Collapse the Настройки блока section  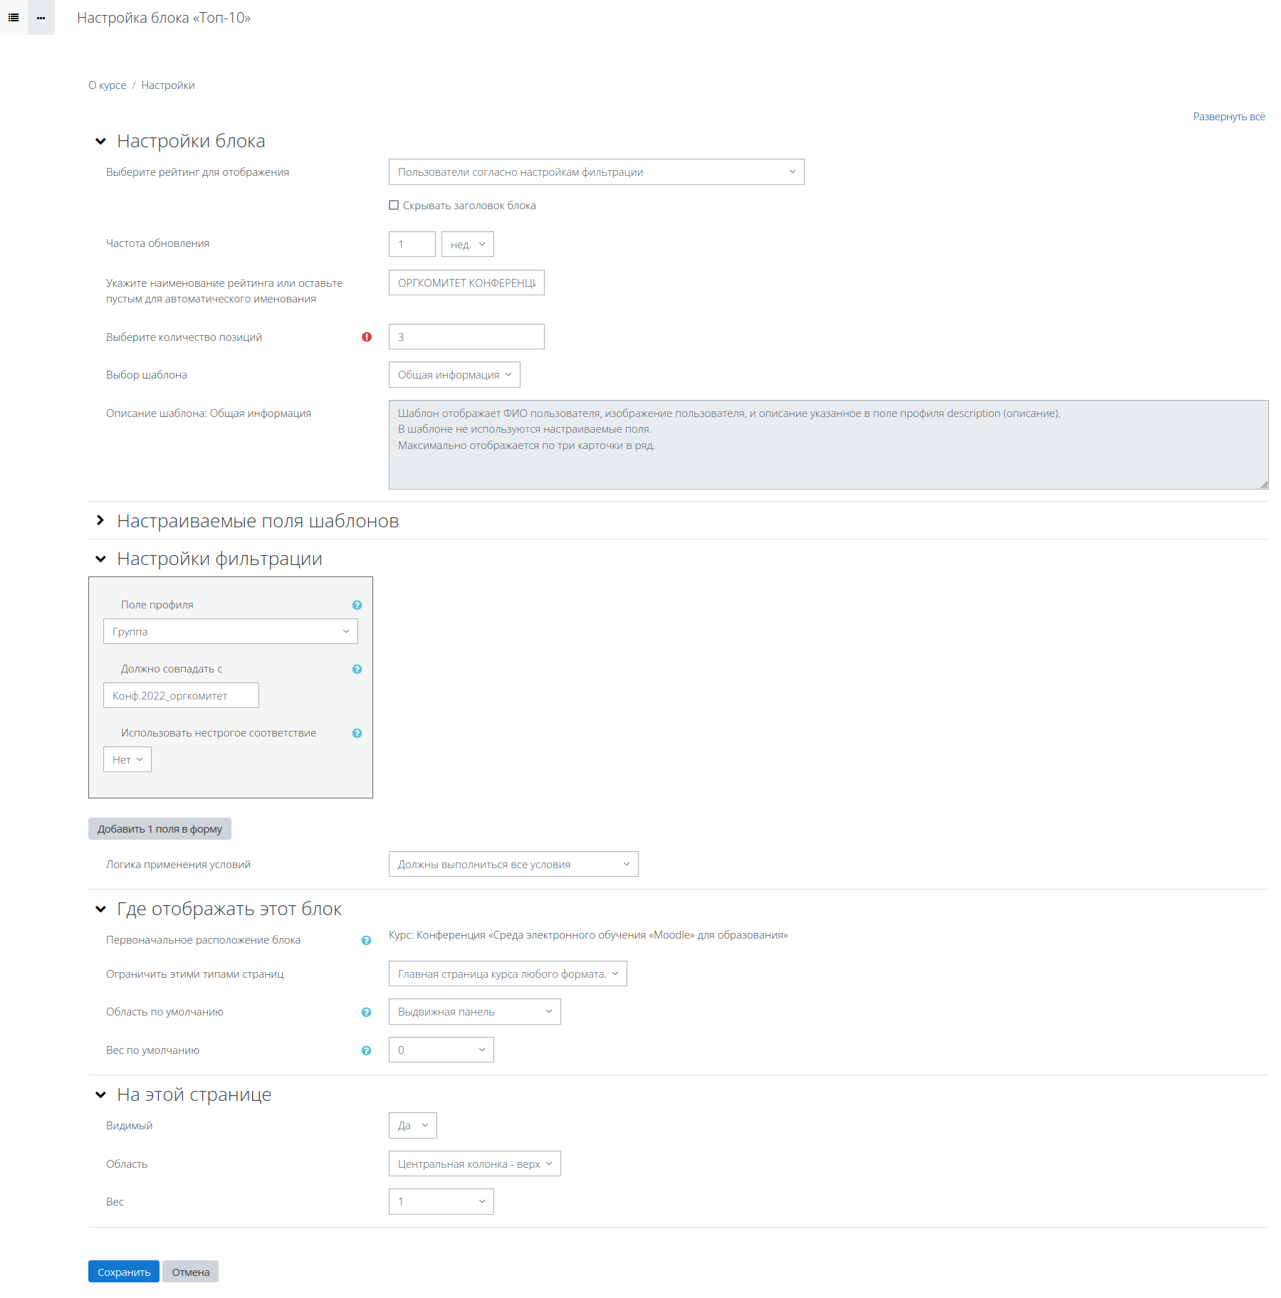tap(100, 142)
